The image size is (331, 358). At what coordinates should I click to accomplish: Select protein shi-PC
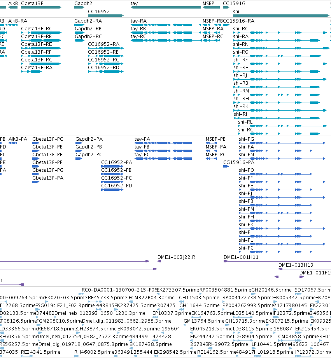(246, 248)
